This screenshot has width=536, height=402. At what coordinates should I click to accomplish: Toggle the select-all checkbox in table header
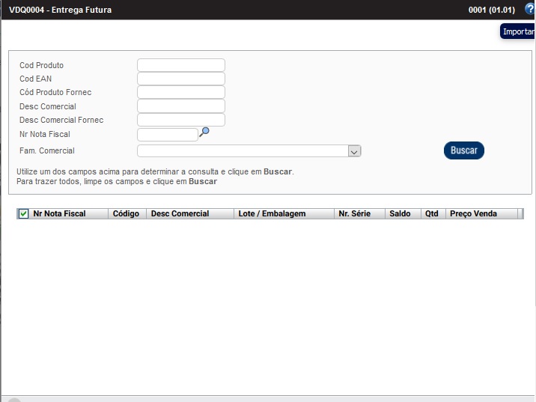(x=23, y=214)
